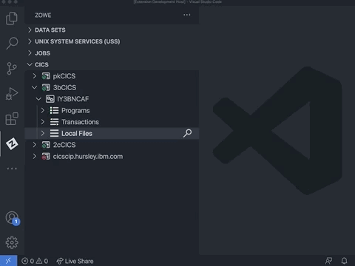Select the 2cCICS tree label
Screen dimensions: 355x266
coord(64,145)
